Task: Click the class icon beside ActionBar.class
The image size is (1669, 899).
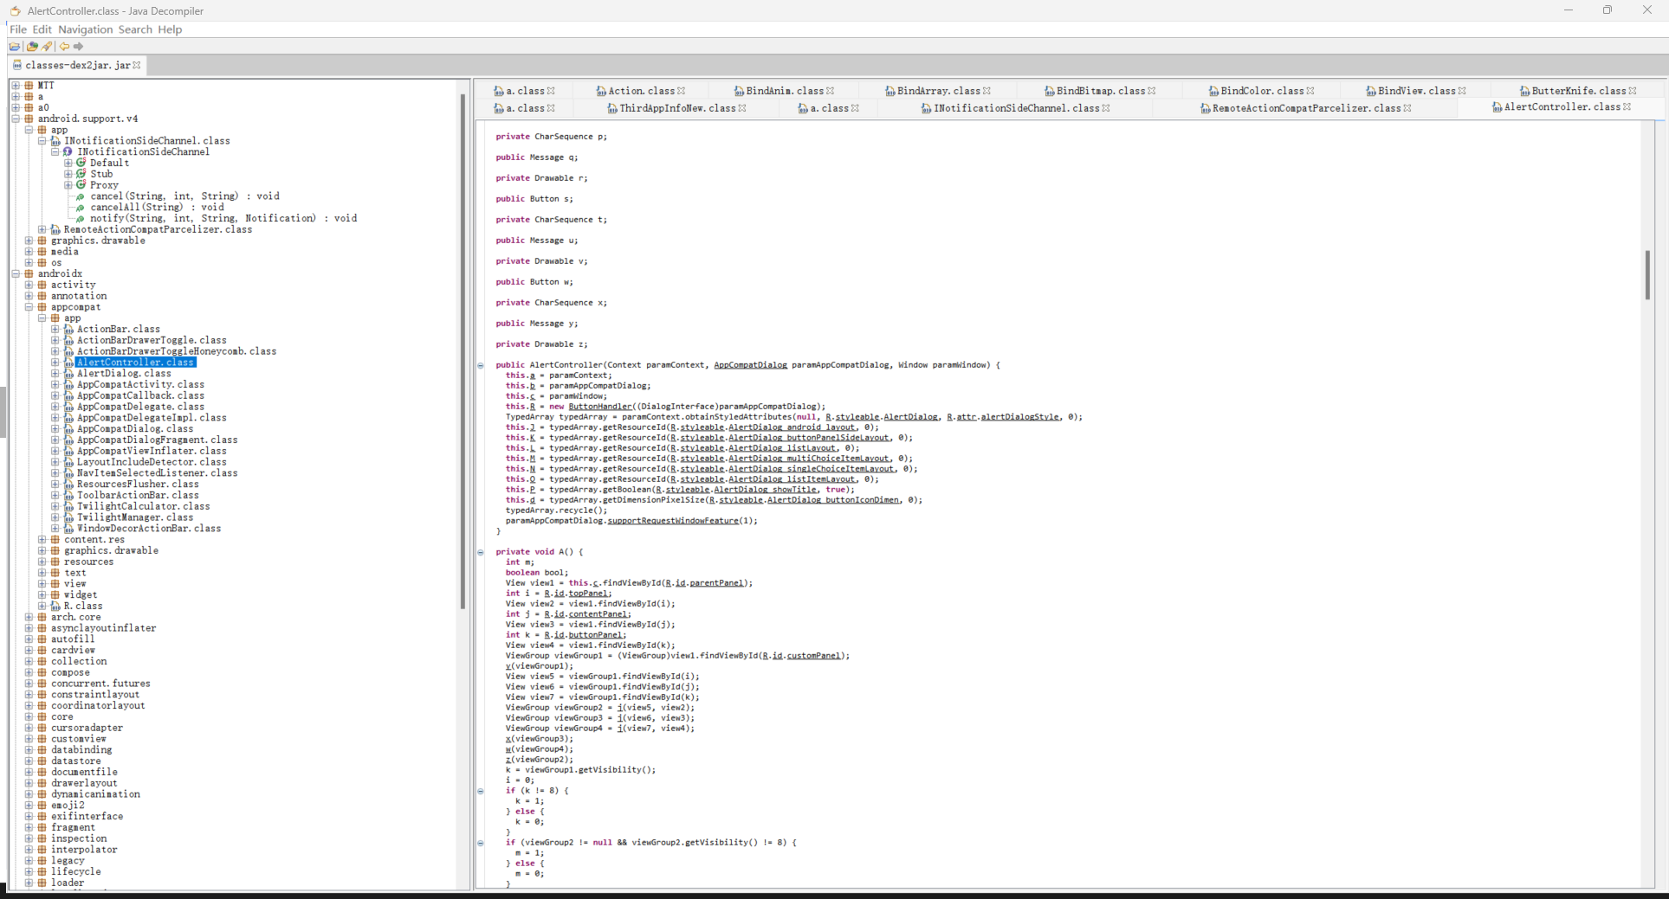Action: click(x=68, y=330)
